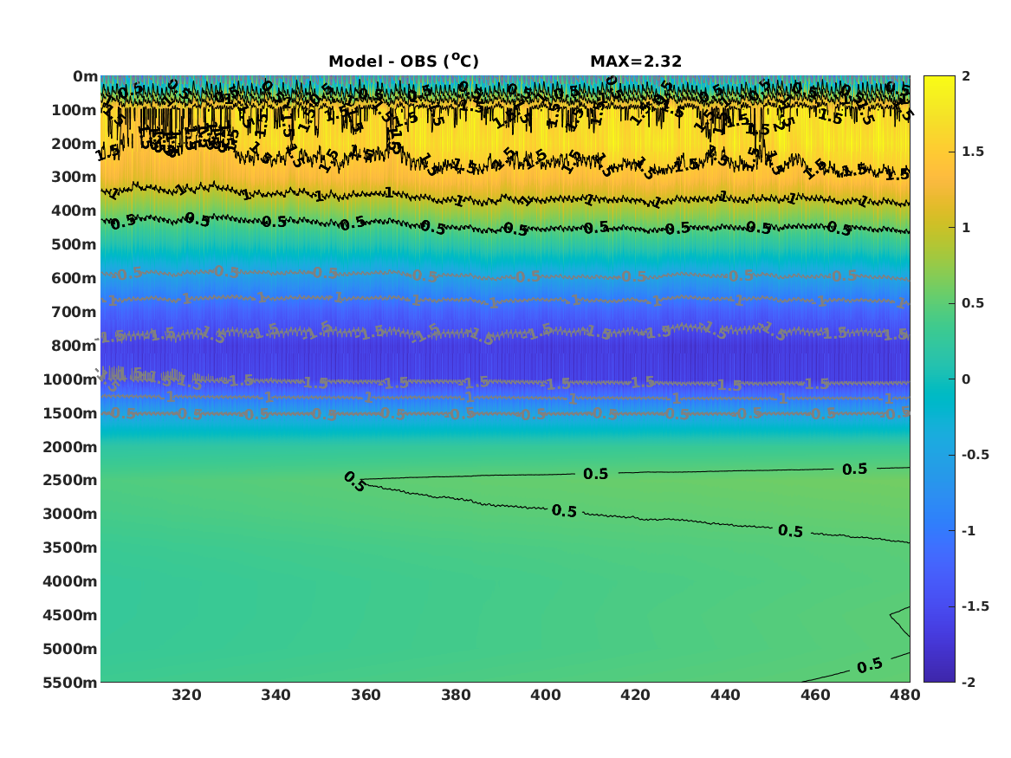Screen dimensions: 1011x758
Task: Select the '5000m' depth axis label
Action: click(70, 649)
